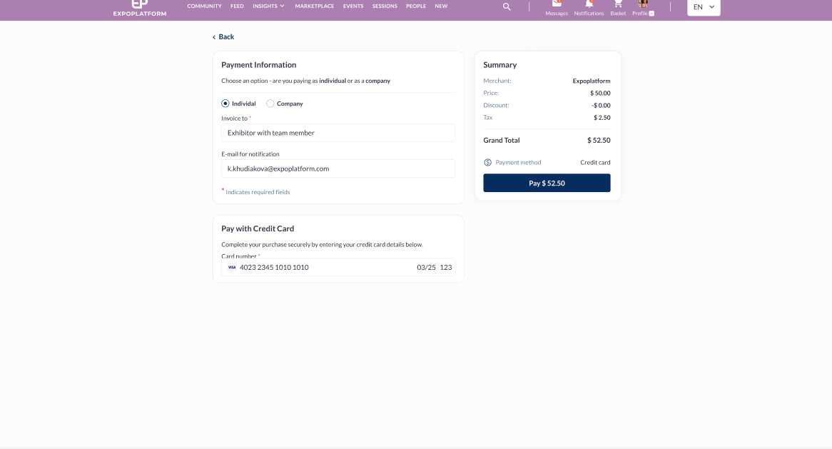Click the Pay with Credit Card heading

pyautogui.click(x=258, y=228)
